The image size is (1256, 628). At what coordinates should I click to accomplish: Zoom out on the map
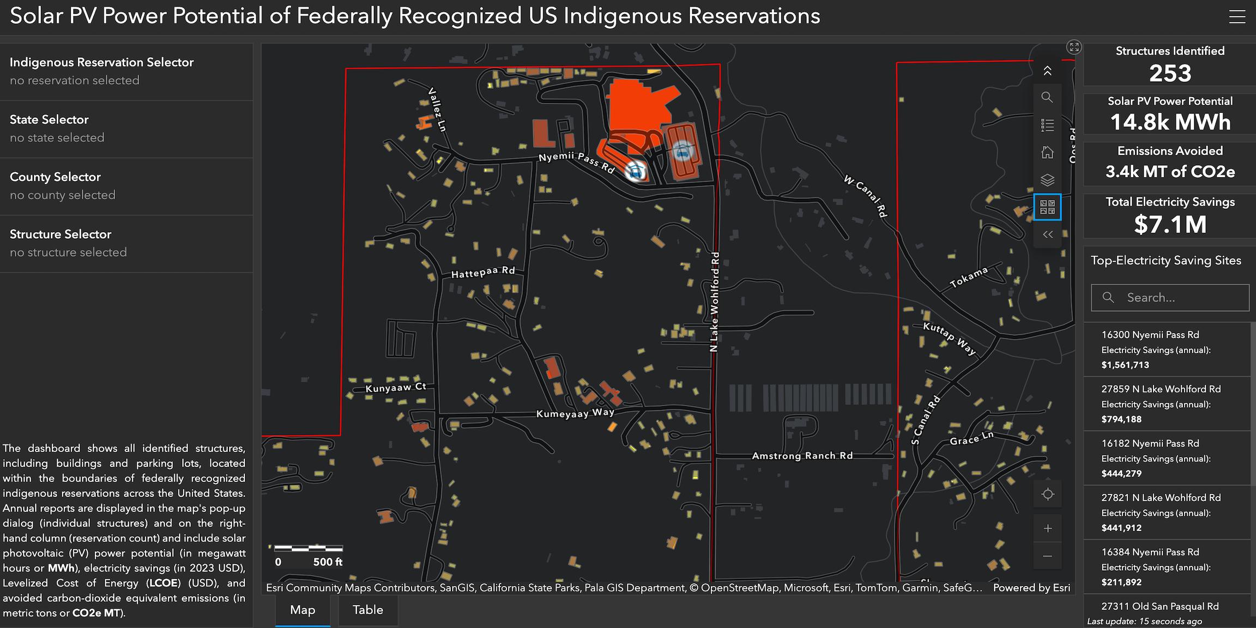(x=1047, y=556)
